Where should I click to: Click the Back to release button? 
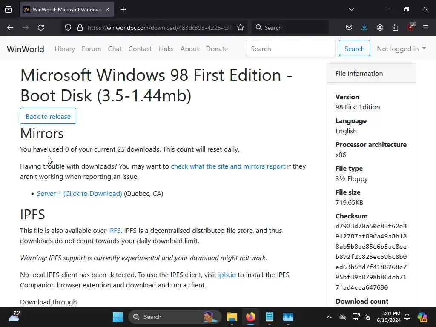tap(48, 116)
